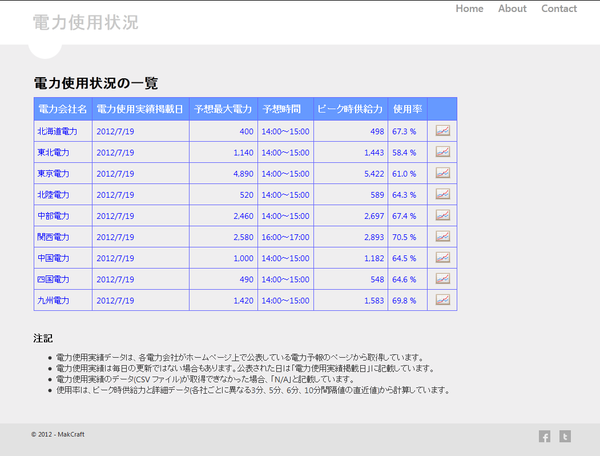Open chart icon for 九州電力 row

point(443,300)
